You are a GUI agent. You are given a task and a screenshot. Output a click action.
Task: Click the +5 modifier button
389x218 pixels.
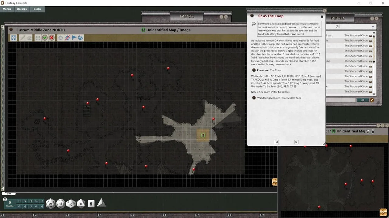[42, 201]
